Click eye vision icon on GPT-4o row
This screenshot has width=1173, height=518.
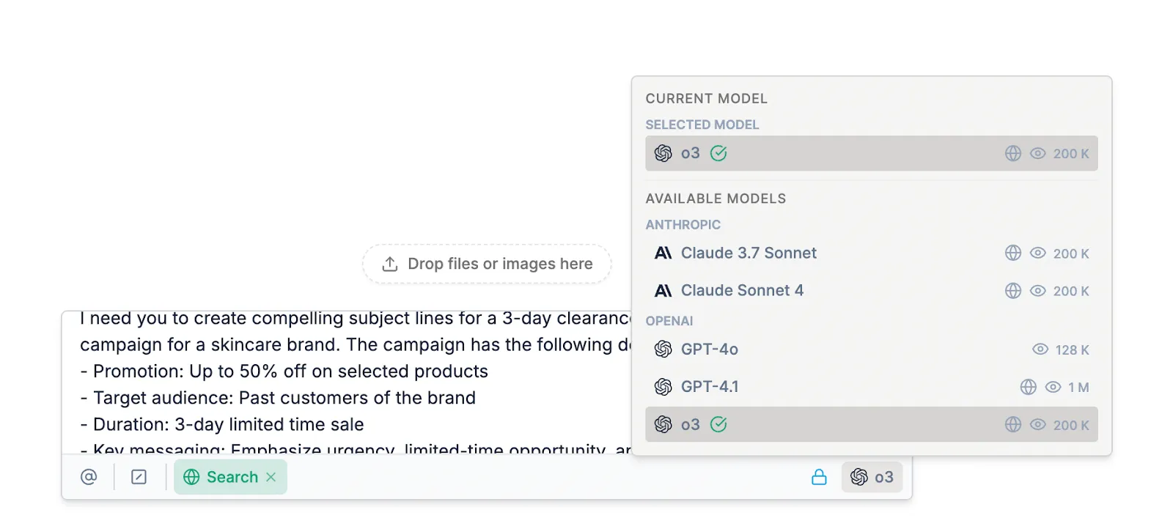click(1040, 349)
